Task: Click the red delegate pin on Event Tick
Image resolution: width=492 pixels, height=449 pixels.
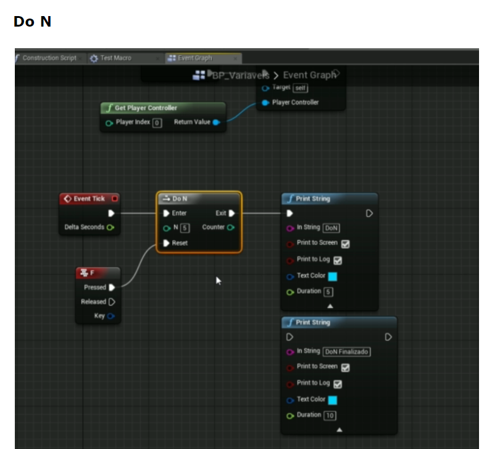Action: [x=115, y=199]
